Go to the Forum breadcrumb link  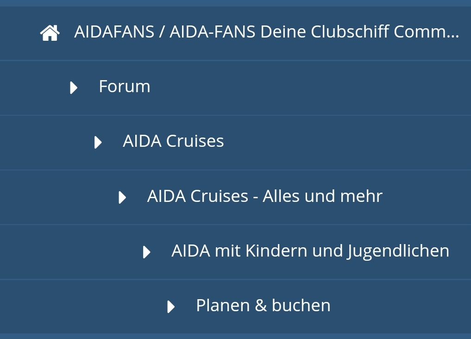(124, 87)
